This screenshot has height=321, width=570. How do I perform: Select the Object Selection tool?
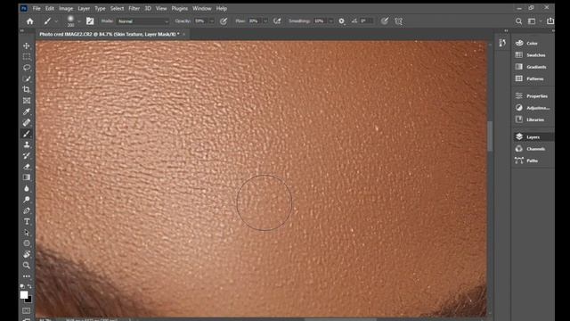pyautogui.click(x=27, y=78)
